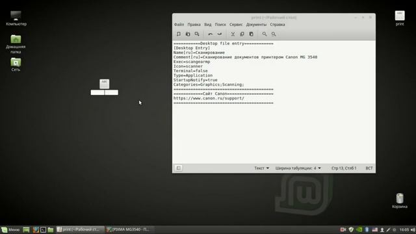Screen dimensions: 416x234
Task: Click the keyboard layout flag indicator
Action: (x=374, y=229)
